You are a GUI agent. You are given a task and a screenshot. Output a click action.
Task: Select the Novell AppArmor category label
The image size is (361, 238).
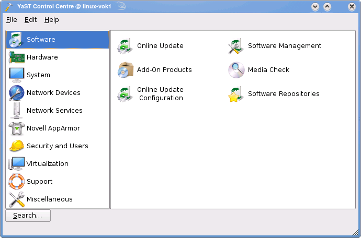(x=53, y=128)
